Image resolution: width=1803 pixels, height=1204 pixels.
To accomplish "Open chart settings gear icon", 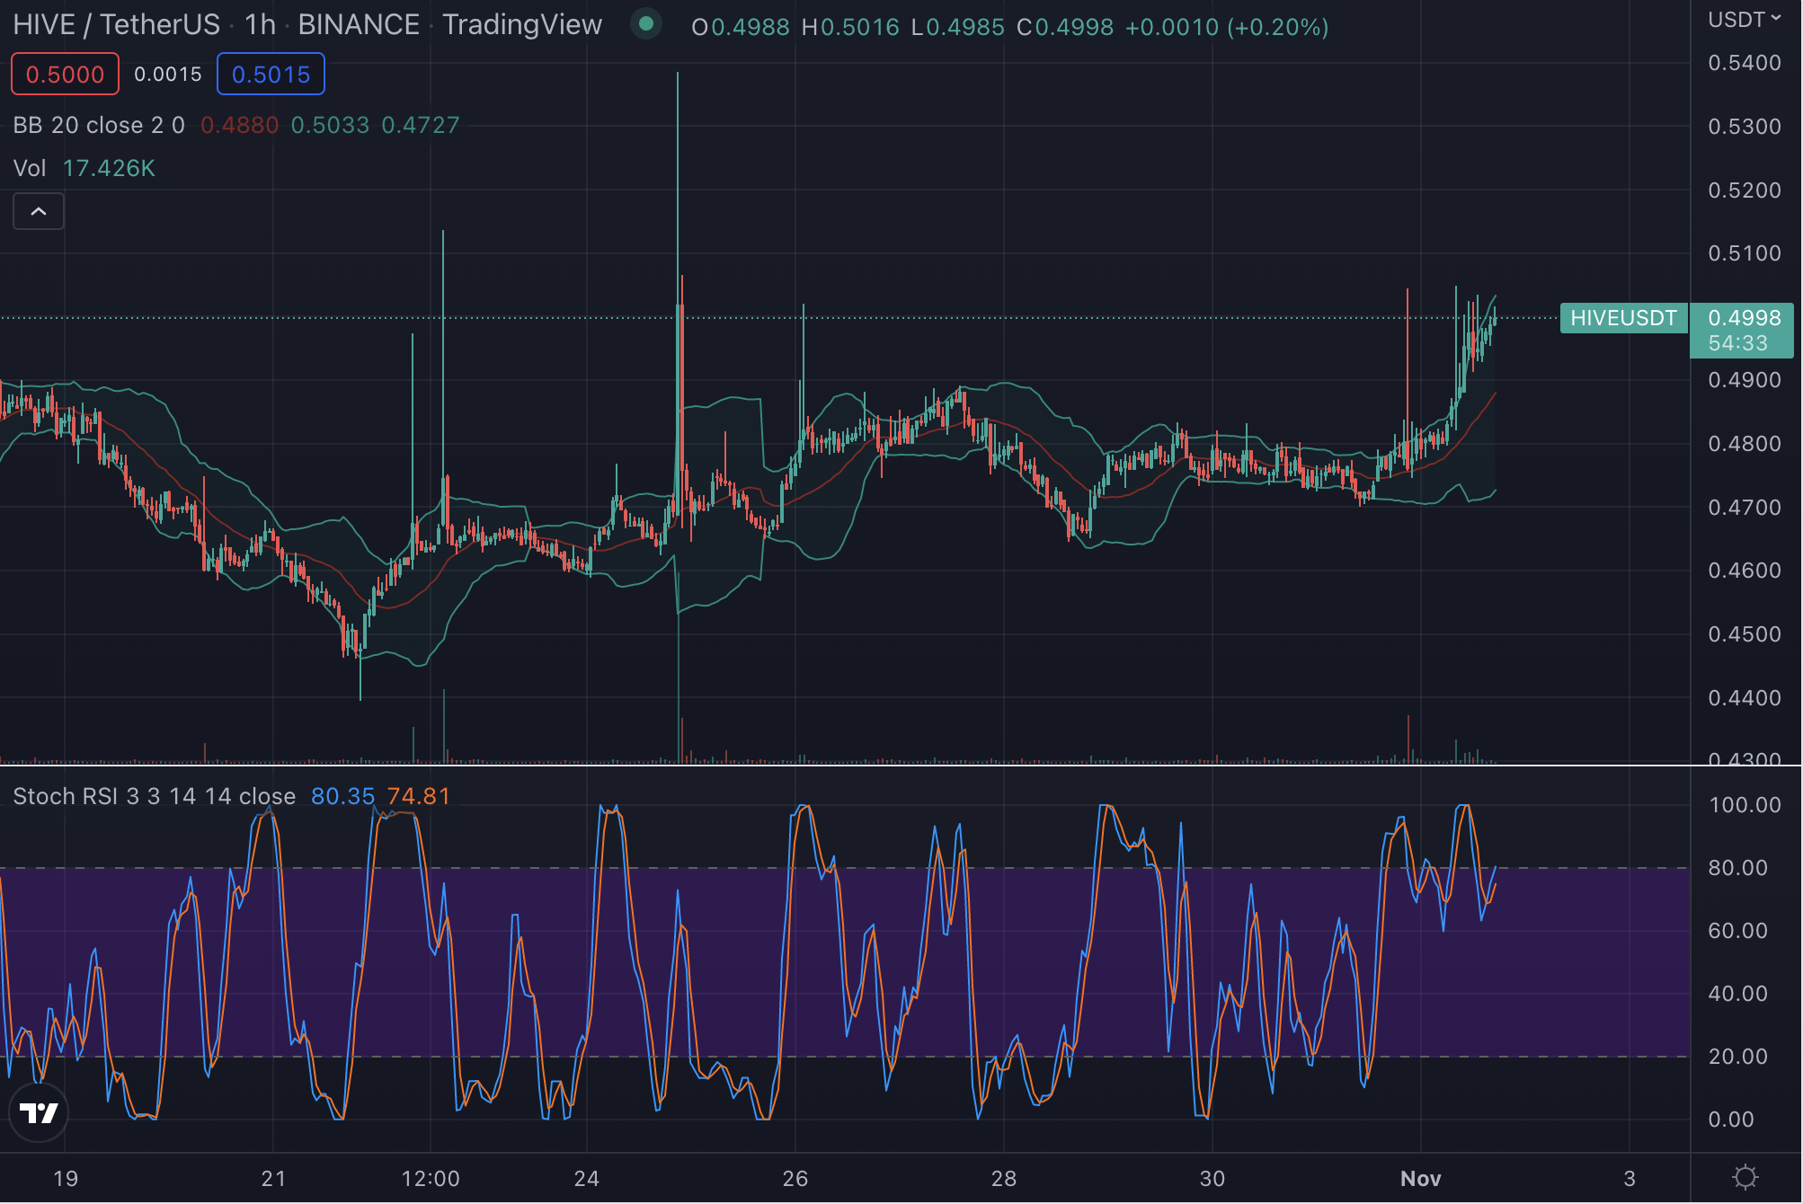I will [x=1745, y=1177].
